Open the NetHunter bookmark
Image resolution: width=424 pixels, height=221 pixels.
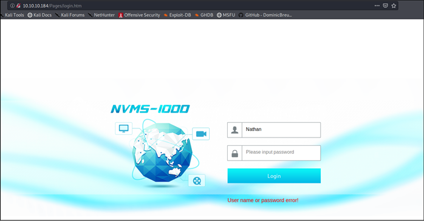(101, 15)
